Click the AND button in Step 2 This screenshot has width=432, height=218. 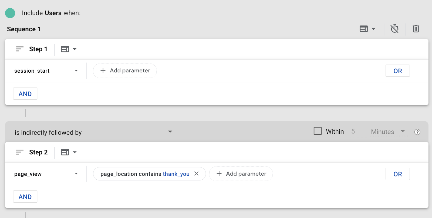click(x=25, y=197)
